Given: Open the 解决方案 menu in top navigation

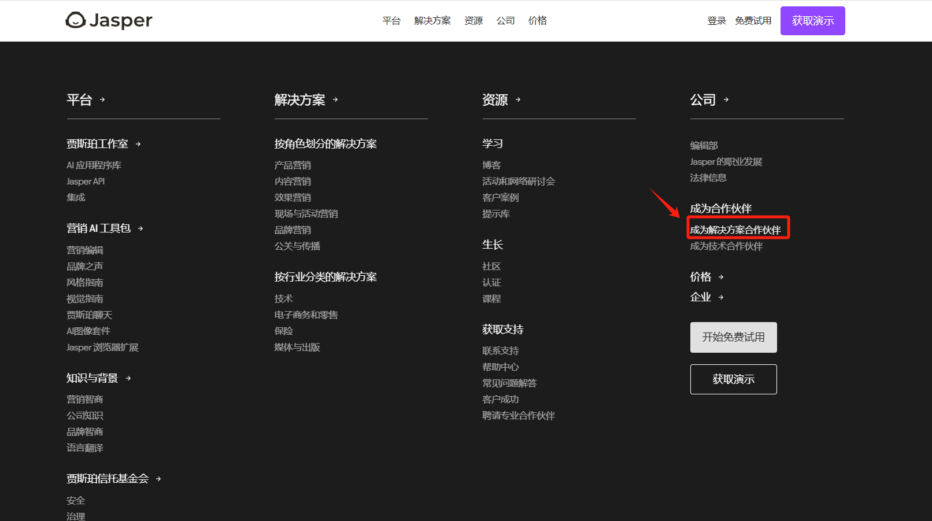Looking at the screenshot, I should [x=432, y=21].
